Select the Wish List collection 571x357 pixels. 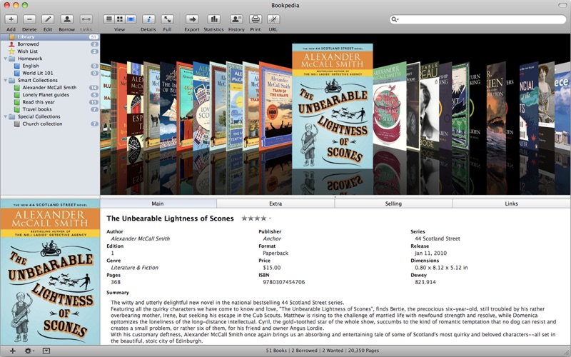tap(28, 51)
